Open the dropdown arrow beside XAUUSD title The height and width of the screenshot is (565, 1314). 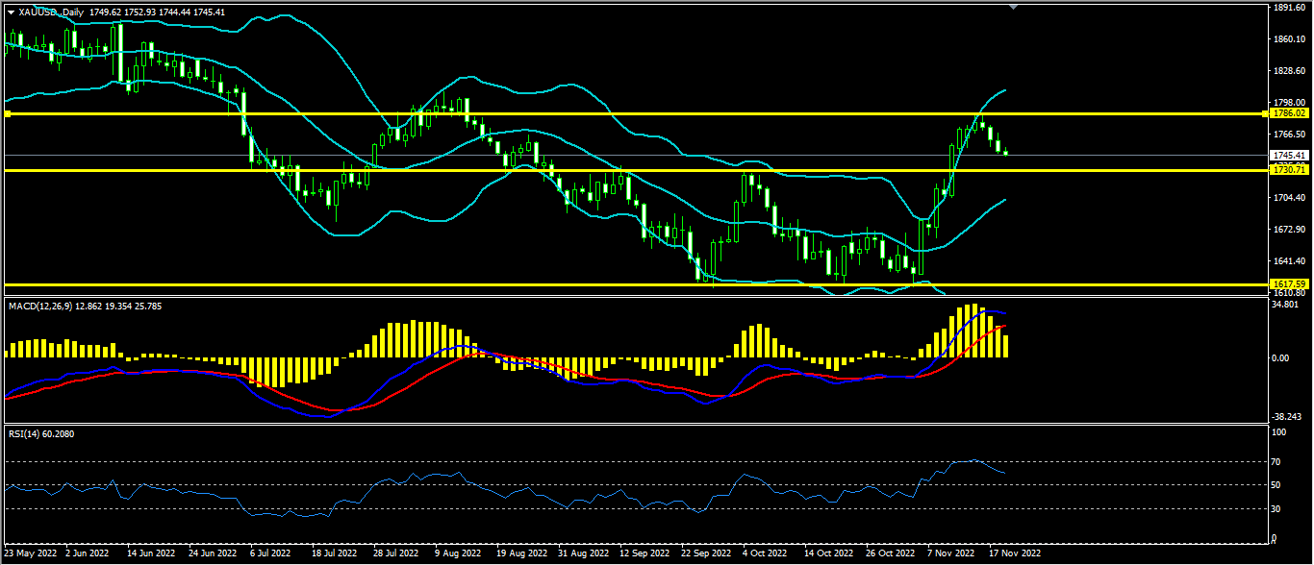11,12
